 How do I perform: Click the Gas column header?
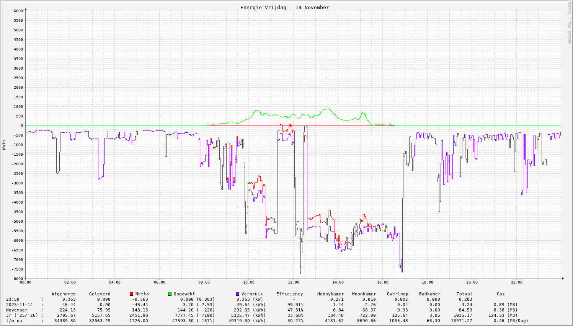point(501,294)
